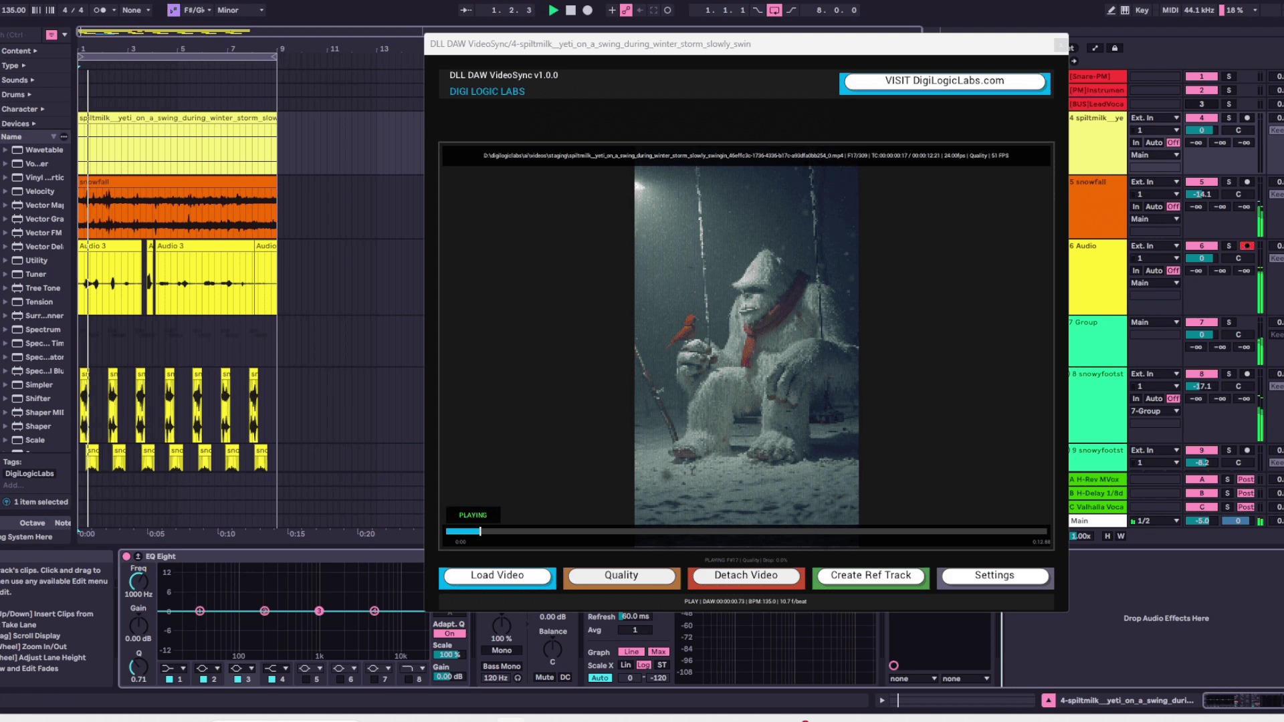Toggle the Automation Arm link icon
Viewport: 1284px width, 722px height.
coord(626,10)
